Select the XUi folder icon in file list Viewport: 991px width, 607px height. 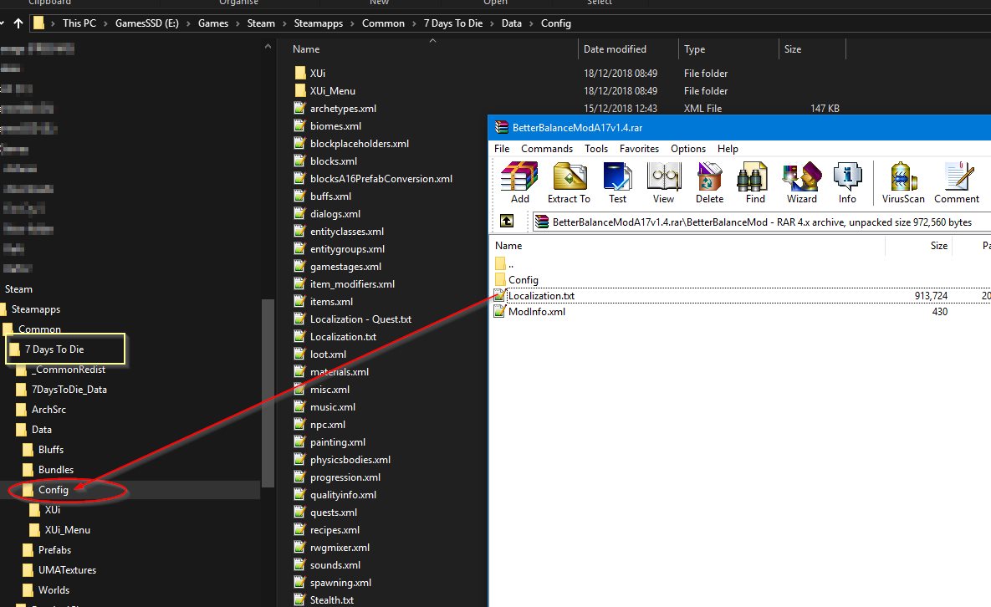pos(300,74)
